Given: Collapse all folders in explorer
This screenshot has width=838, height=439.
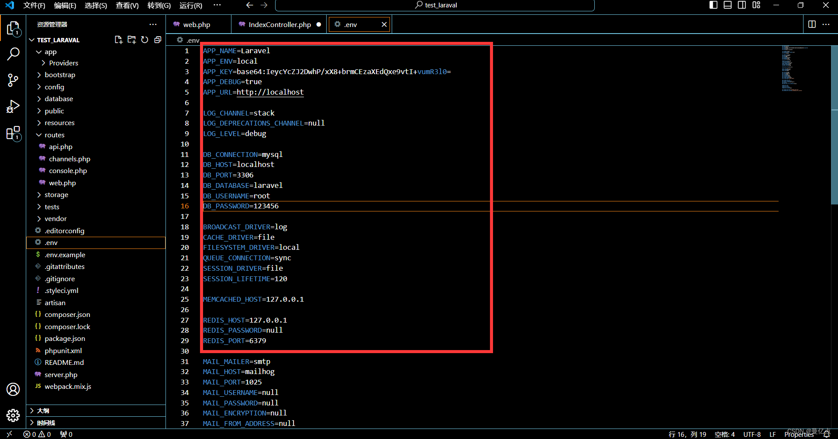Looking at the screenshot, I should pyautogui.click(x=158, y=40).
